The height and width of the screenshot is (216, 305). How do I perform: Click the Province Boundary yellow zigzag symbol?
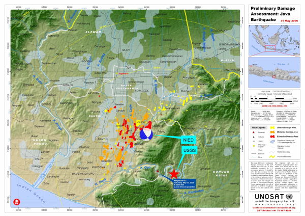tap(272, 156)
